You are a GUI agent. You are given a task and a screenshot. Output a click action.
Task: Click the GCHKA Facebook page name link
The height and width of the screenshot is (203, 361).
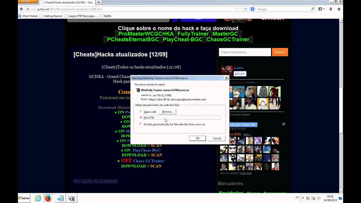[238, 68]
